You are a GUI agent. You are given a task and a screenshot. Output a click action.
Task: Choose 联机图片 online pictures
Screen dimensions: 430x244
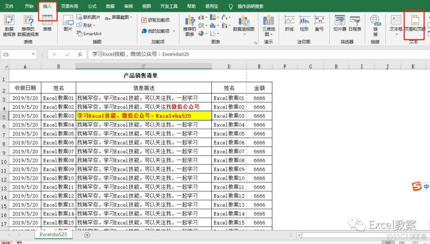(88, 17)
